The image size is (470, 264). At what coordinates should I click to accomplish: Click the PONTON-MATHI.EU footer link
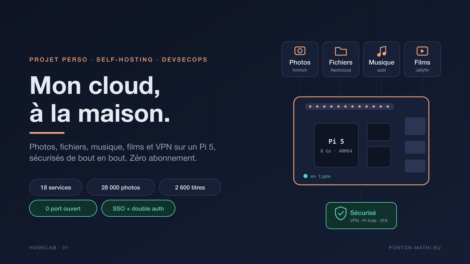[415, 248]
